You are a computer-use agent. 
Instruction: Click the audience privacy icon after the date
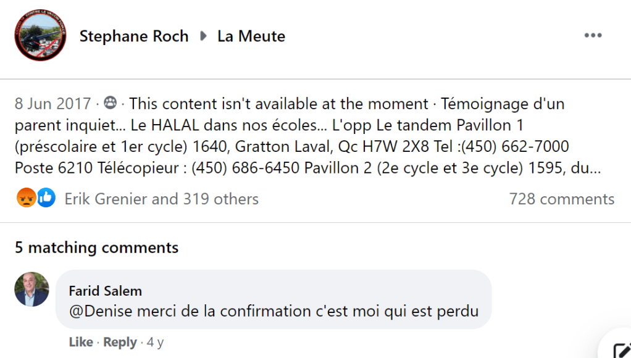pos(111,103)
